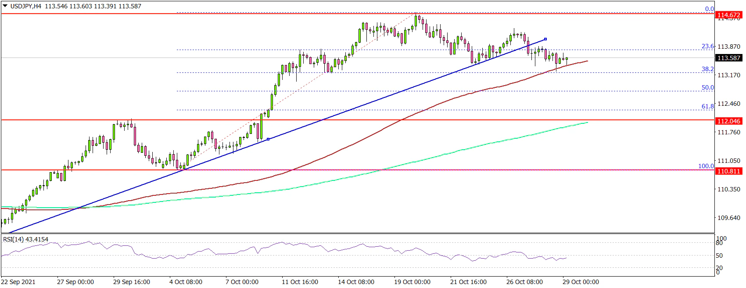The image size is (746, 288).
Task: Select the 61.8 Fibonacci level label
Action: (x=707, y=106)
